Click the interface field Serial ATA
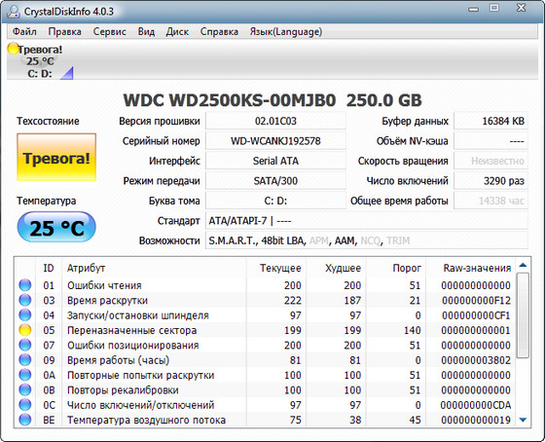 [275, 161]
